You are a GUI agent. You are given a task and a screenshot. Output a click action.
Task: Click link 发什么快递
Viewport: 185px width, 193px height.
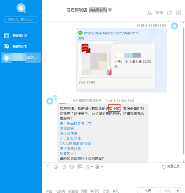click(69, 133)
